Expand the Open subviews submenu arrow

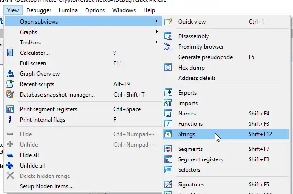coord(156,22)
